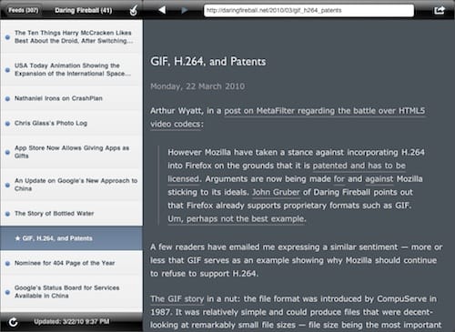Tap star on GIF, H.264, and Patents item
This screenshot has height=332, width=455.
tap(17, 238)
